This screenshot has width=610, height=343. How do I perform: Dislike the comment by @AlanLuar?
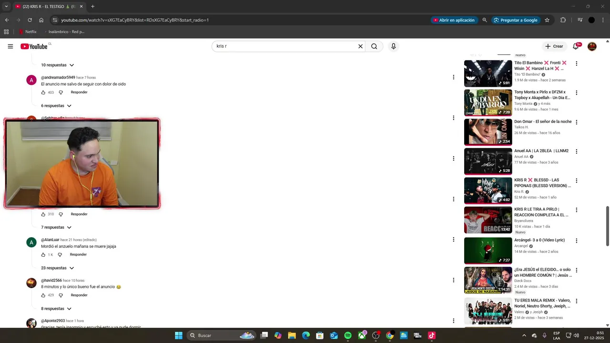60,255
